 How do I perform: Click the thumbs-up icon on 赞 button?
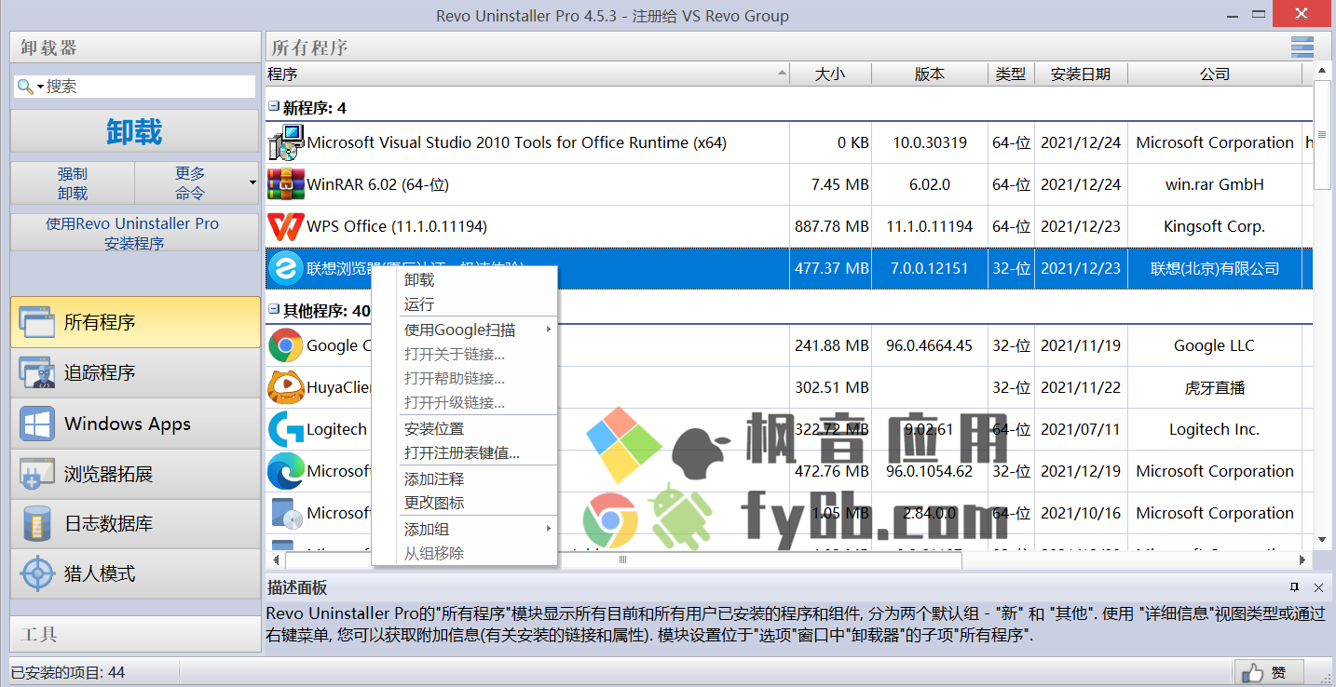coord(1253,672)
